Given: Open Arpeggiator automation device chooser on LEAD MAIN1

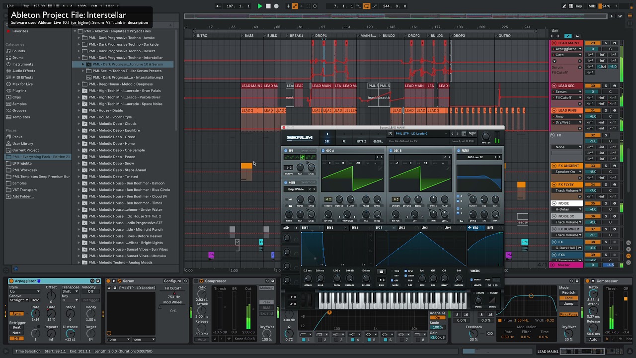Looking at the screenshot, I should [568, 49].
